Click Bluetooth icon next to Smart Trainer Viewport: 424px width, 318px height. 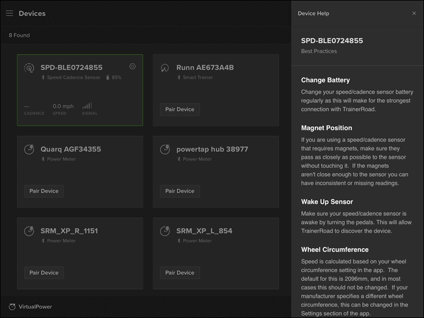[179, 77]
